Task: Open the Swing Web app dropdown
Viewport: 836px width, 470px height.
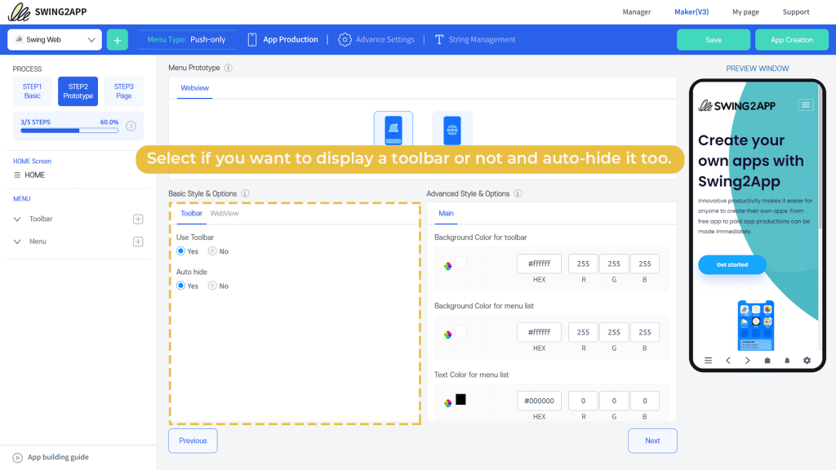Action: pyautogui.click(x=55, y=40)
